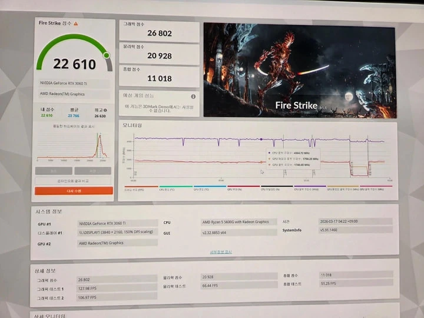
Task: Click the 온라인으로 결과 비교 compare online button
Action: 73,181
